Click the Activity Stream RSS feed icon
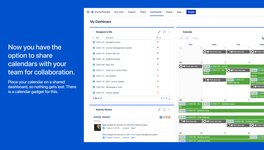Screen dimensions: 264x150 [x=169, y=117]
